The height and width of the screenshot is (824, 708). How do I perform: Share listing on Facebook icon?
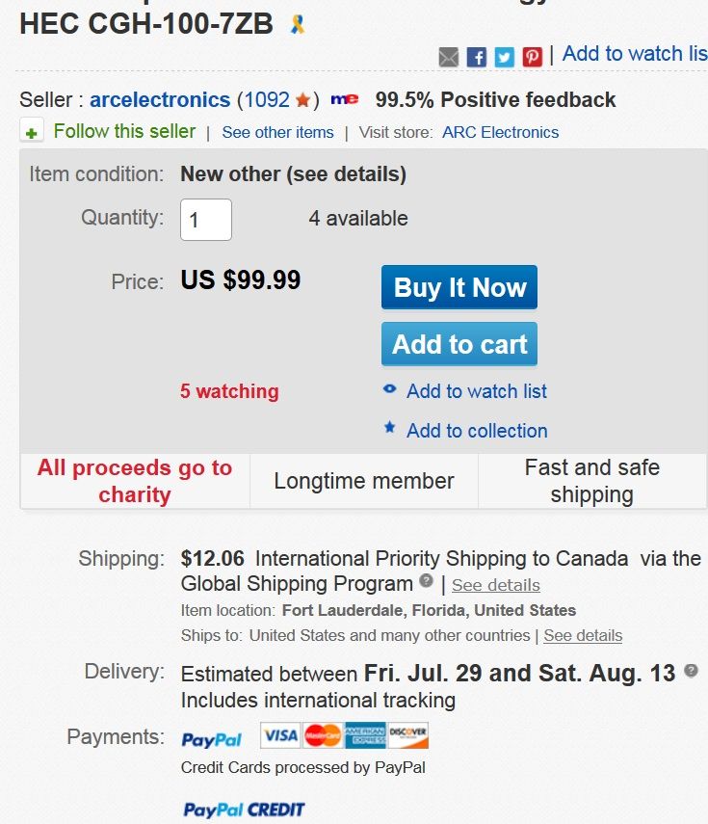click(x=477, y=57)
